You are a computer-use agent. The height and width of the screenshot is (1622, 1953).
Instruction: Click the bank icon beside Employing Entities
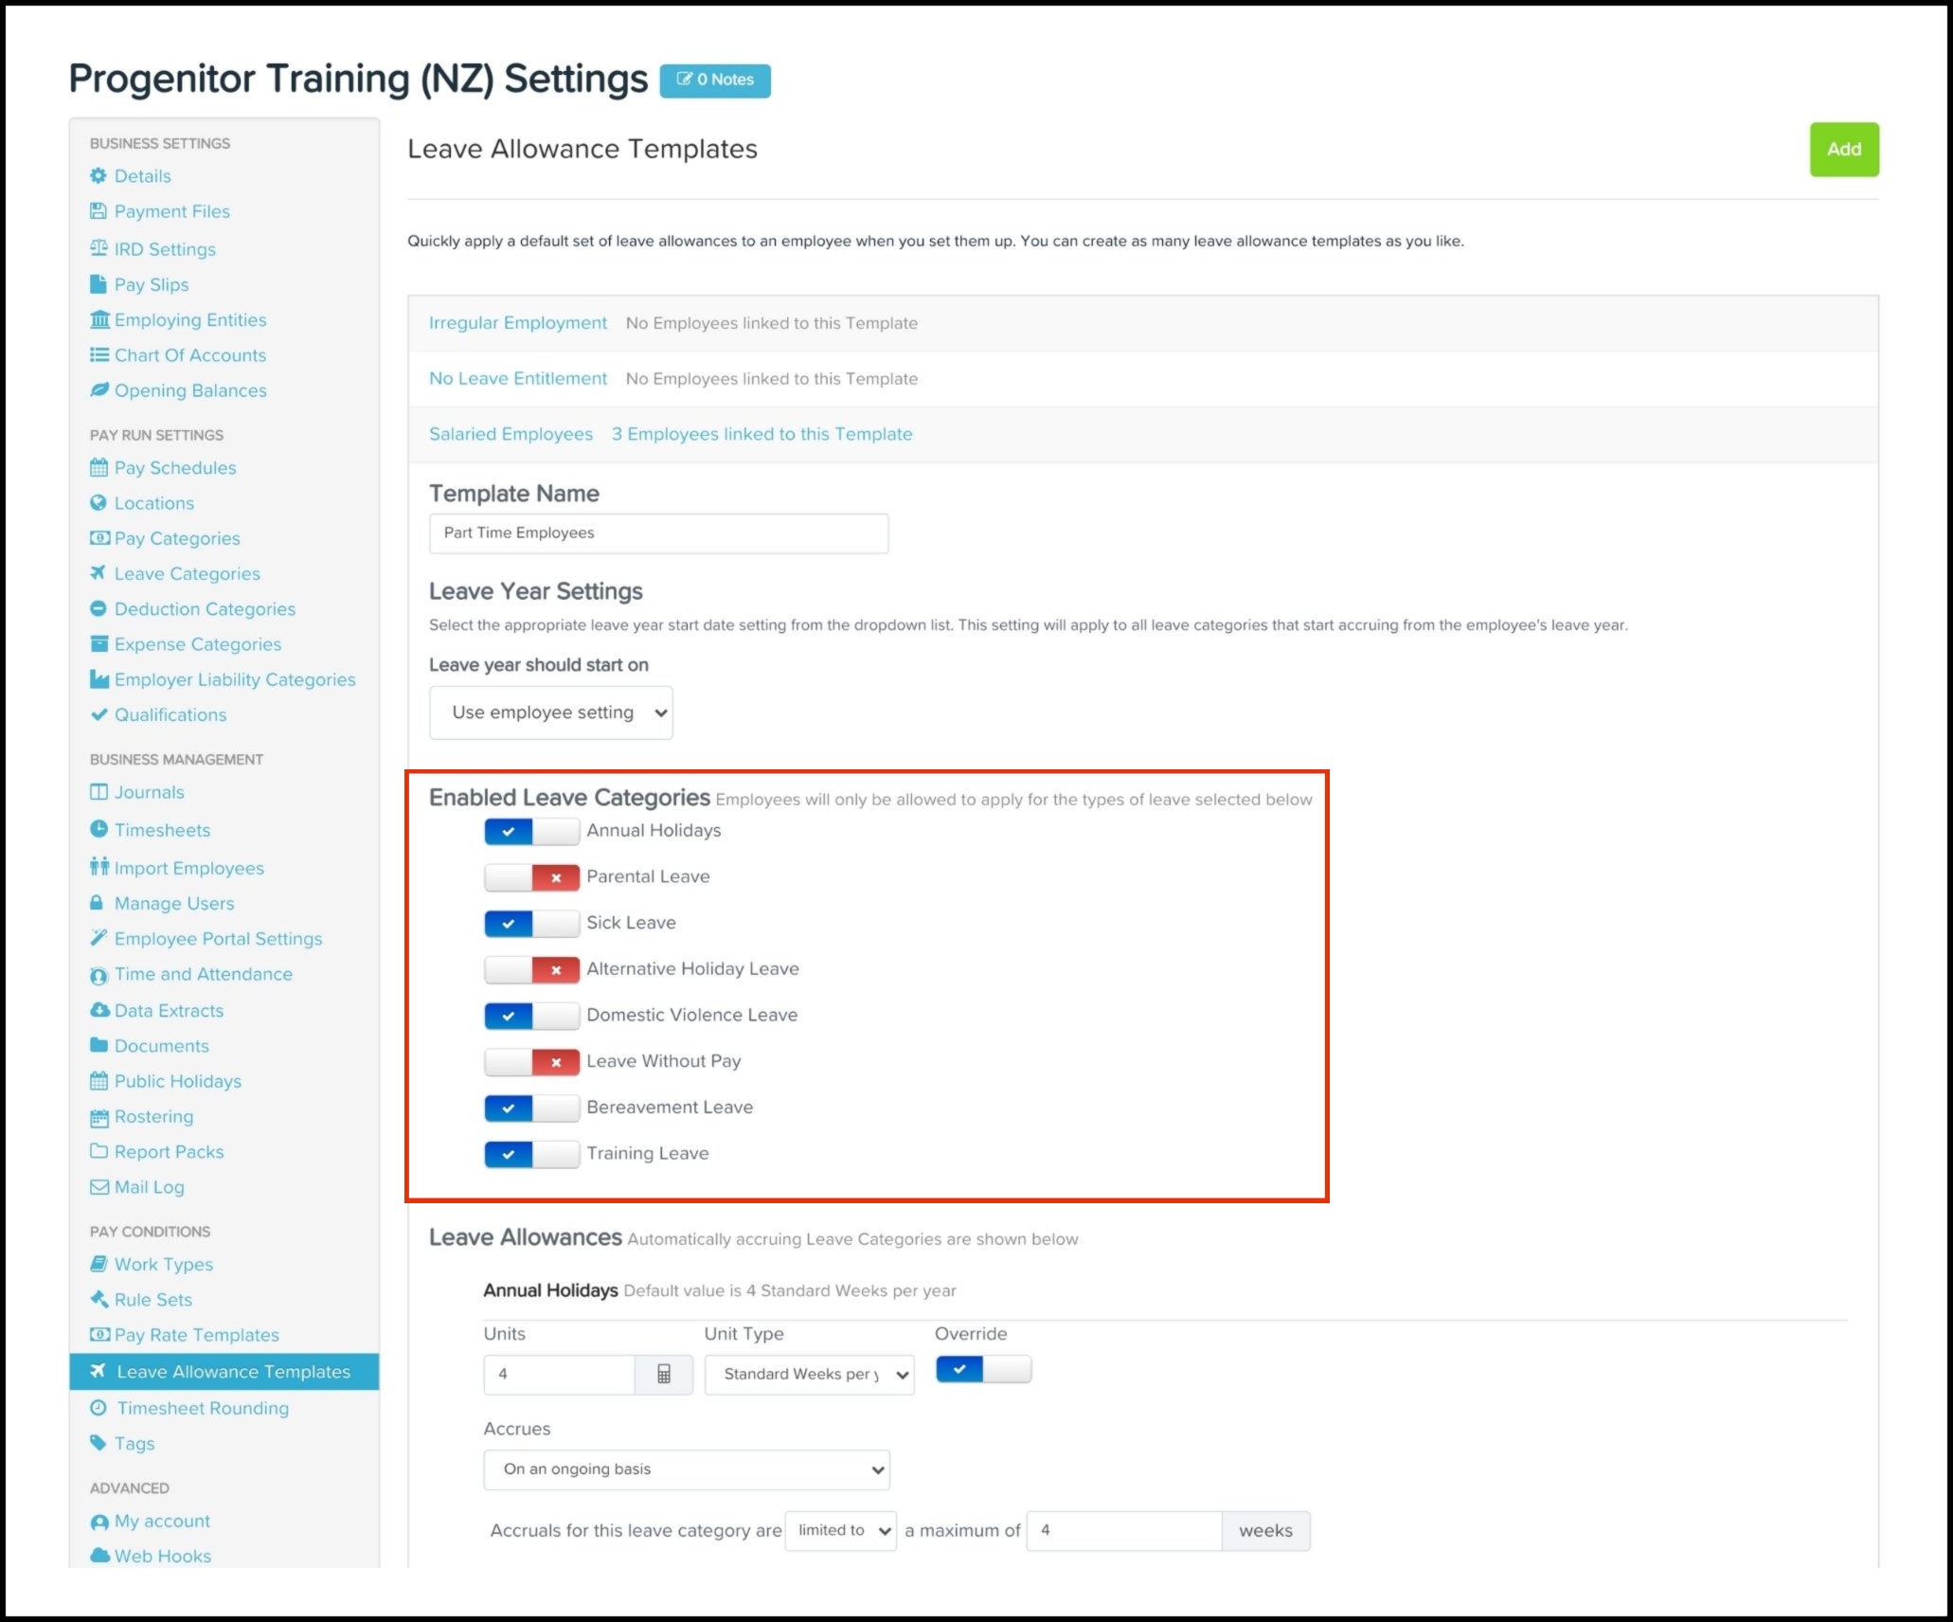pyautogui.click(x=99, y=320)
